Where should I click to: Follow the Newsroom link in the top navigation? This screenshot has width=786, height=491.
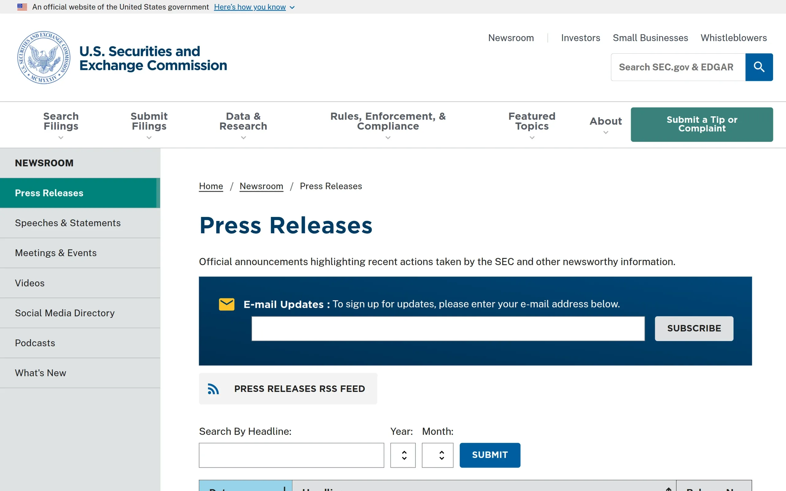pyautogui.click(x=511, y=38)
